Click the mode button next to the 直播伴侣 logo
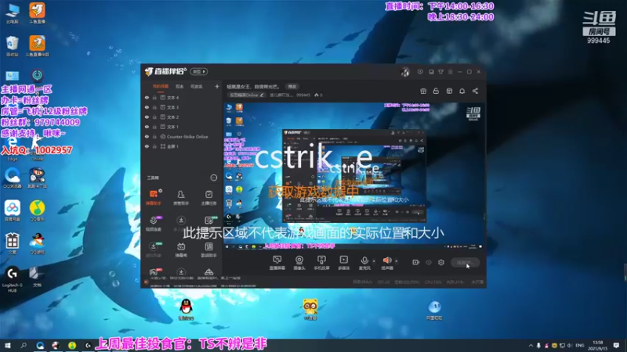This screenshot has height=352, width=627. coord(199,71)
